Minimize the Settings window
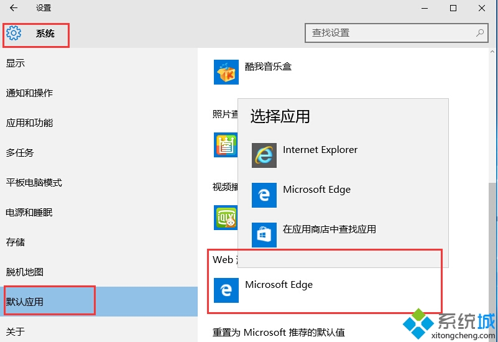 [x=425, y=8]
